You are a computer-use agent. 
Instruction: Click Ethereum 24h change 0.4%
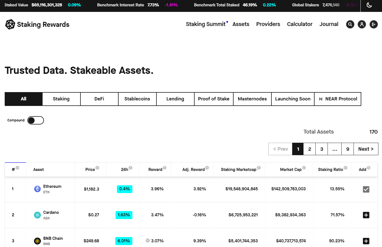pos(125,189)
